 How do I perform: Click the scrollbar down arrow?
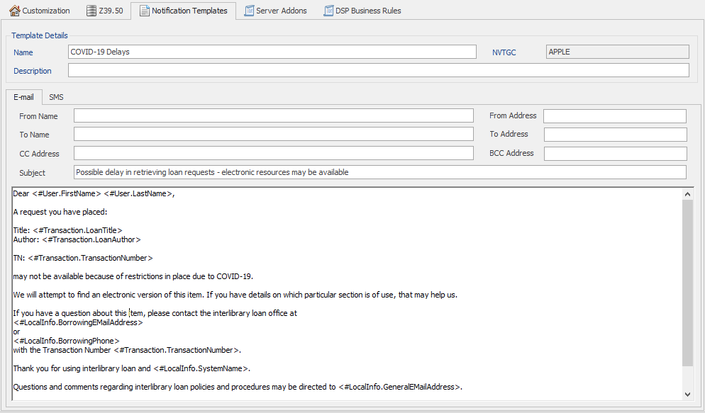click(687, 394)
